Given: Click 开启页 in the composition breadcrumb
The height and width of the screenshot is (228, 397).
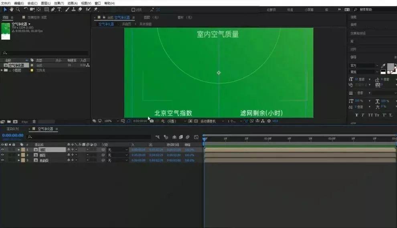Looking at the screenshot, I should coord(127,24).
